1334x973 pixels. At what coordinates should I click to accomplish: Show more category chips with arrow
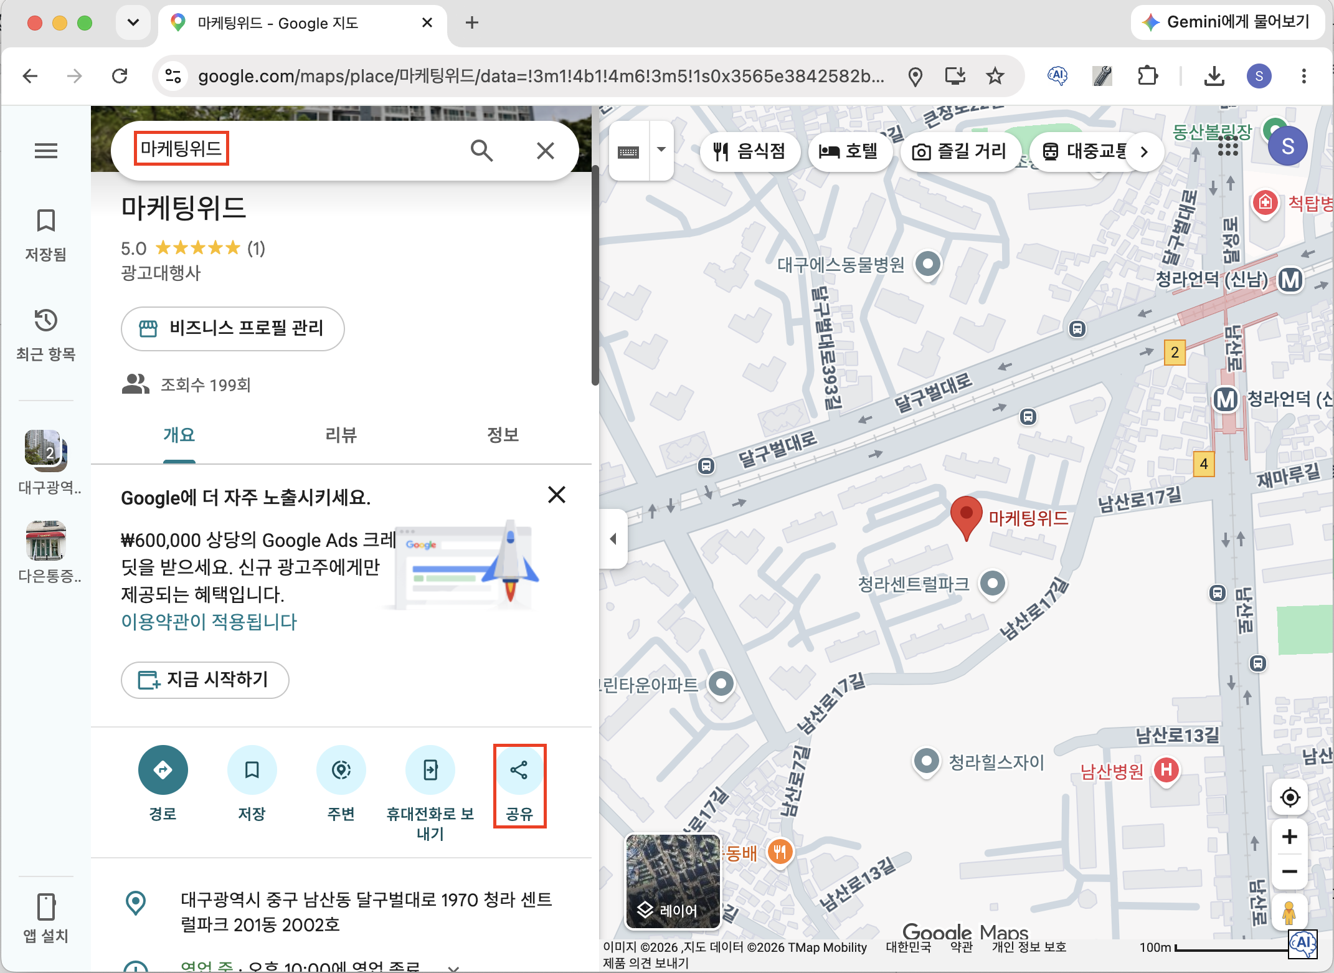pos(1145,151)
